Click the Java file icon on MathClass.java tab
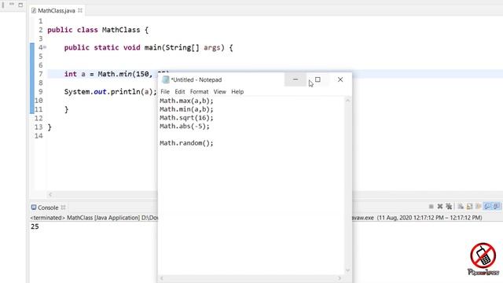This screenshot has width=503, height=283. (34, 10)
